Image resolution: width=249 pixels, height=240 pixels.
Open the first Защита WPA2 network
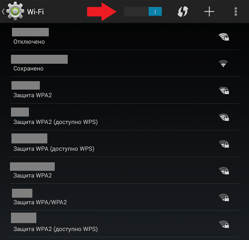click(x=124, y=90)
